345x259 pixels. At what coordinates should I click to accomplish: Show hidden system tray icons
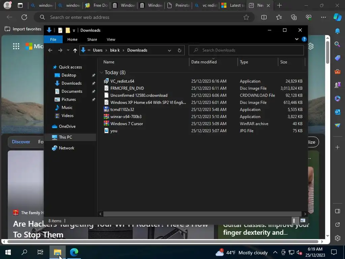(275, 252)
